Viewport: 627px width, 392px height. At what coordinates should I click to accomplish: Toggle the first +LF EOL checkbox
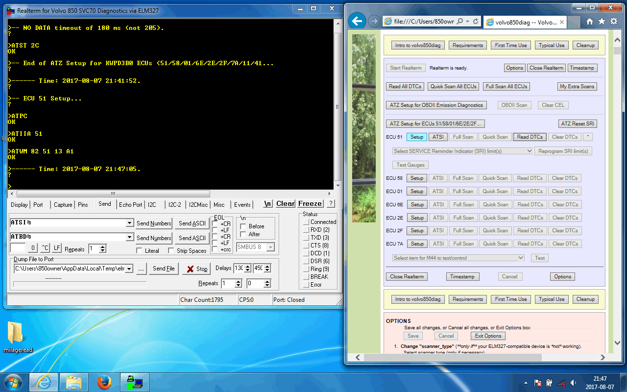click(x=215, y=230)
